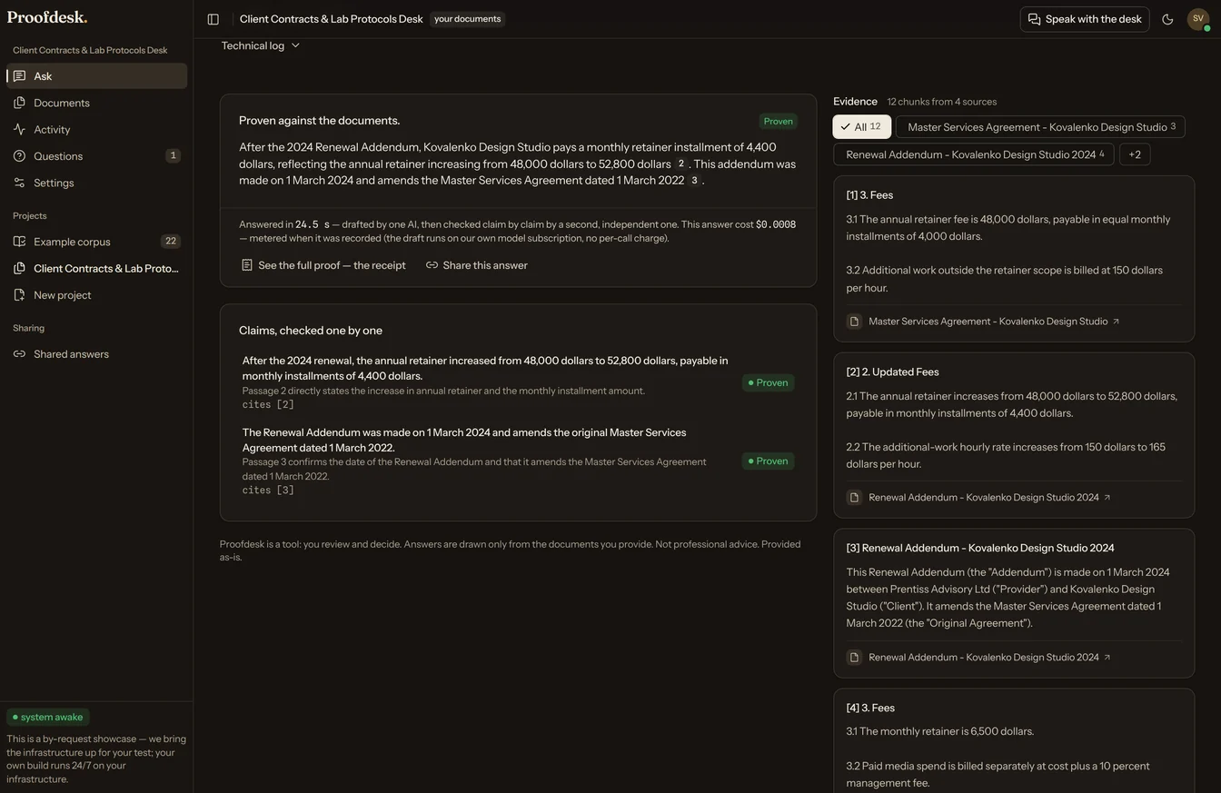The height and width of the screenshot is (793, 1221).
Task: Click the Example corpus count badge 22
Action: 171,242
